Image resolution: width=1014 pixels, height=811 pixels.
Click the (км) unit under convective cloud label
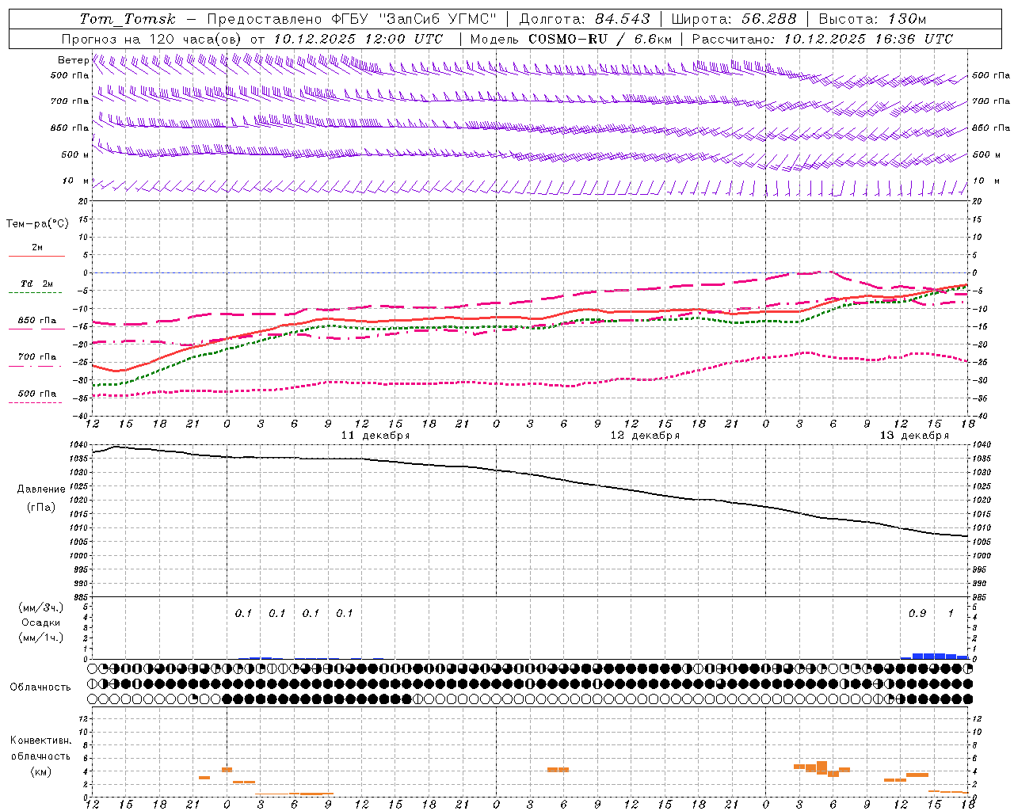(x=40, y=771)
